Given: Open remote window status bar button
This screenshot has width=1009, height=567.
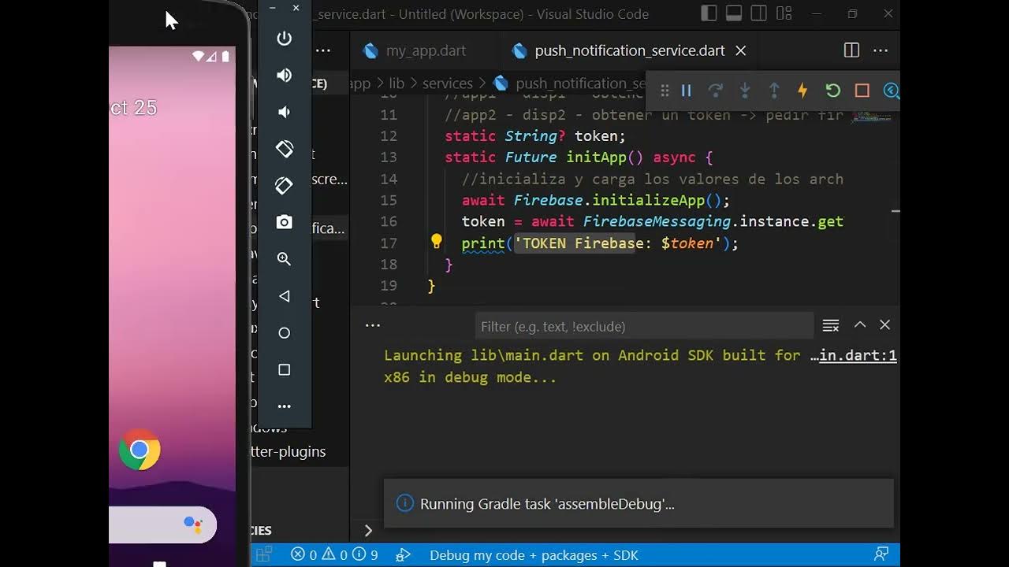Looking at the screenshot, I should coord(264,554).
